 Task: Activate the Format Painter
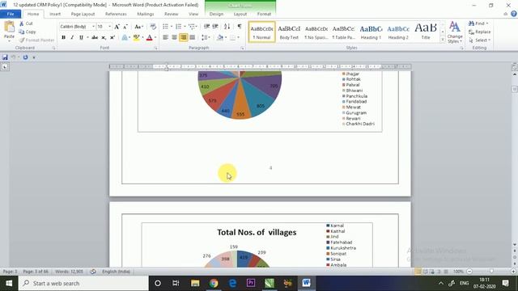[36, 40]
